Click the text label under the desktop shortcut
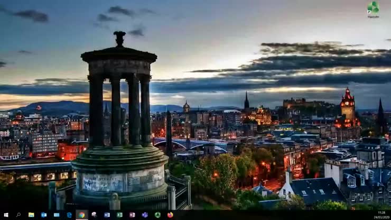The height and width of the screenshot is (220, 391). (x=373, y=17)
